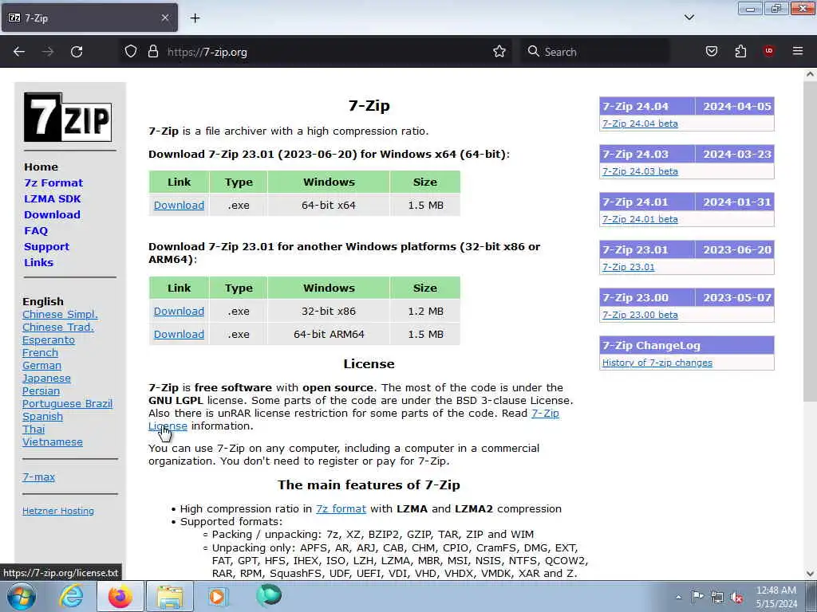This screenshot has width=817, height=612.
Task: Expand the list all tabs chevron
Action: pyautogui.click(x=689, y=18)
